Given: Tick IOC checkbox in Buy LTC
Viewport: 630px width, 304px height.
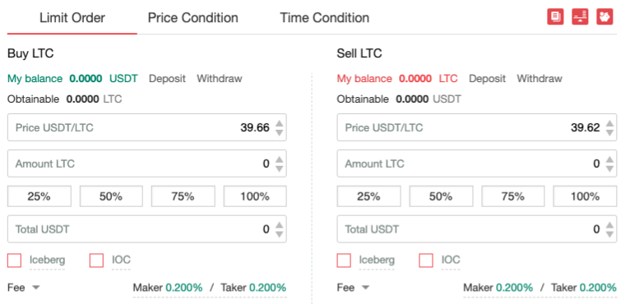Looking at the screenshot, I should click(x=96, y=260).
